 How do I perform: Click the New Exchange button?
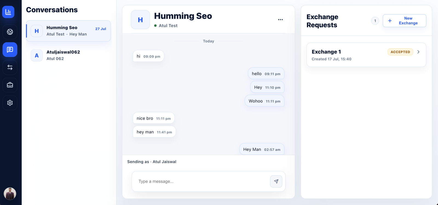pyautogui.click(x=404, y=21)
